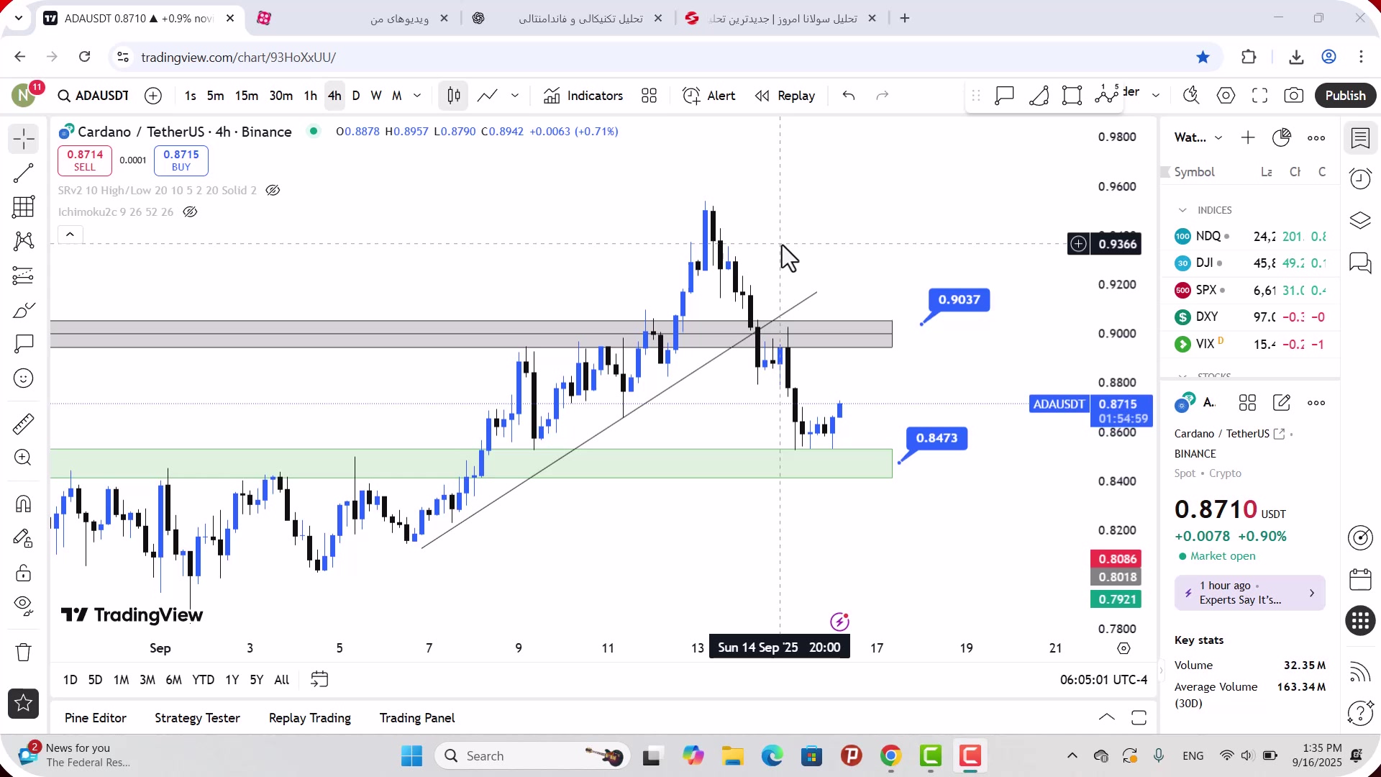This screenshot has width=1381, height=777.
Task: Select the crosshair cursor tool
Action: (24, 139)
